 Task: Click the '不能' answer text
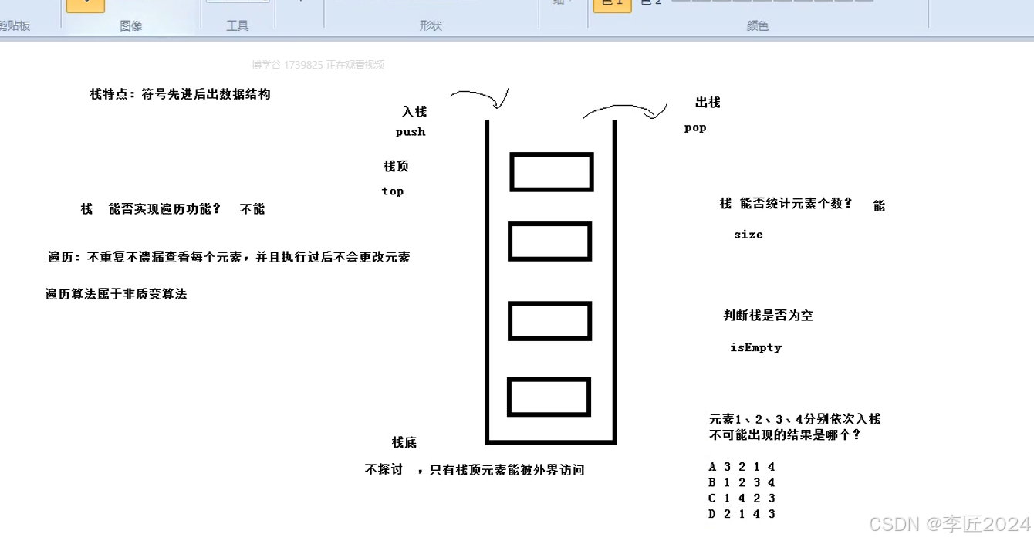click(x=252, y=209)
